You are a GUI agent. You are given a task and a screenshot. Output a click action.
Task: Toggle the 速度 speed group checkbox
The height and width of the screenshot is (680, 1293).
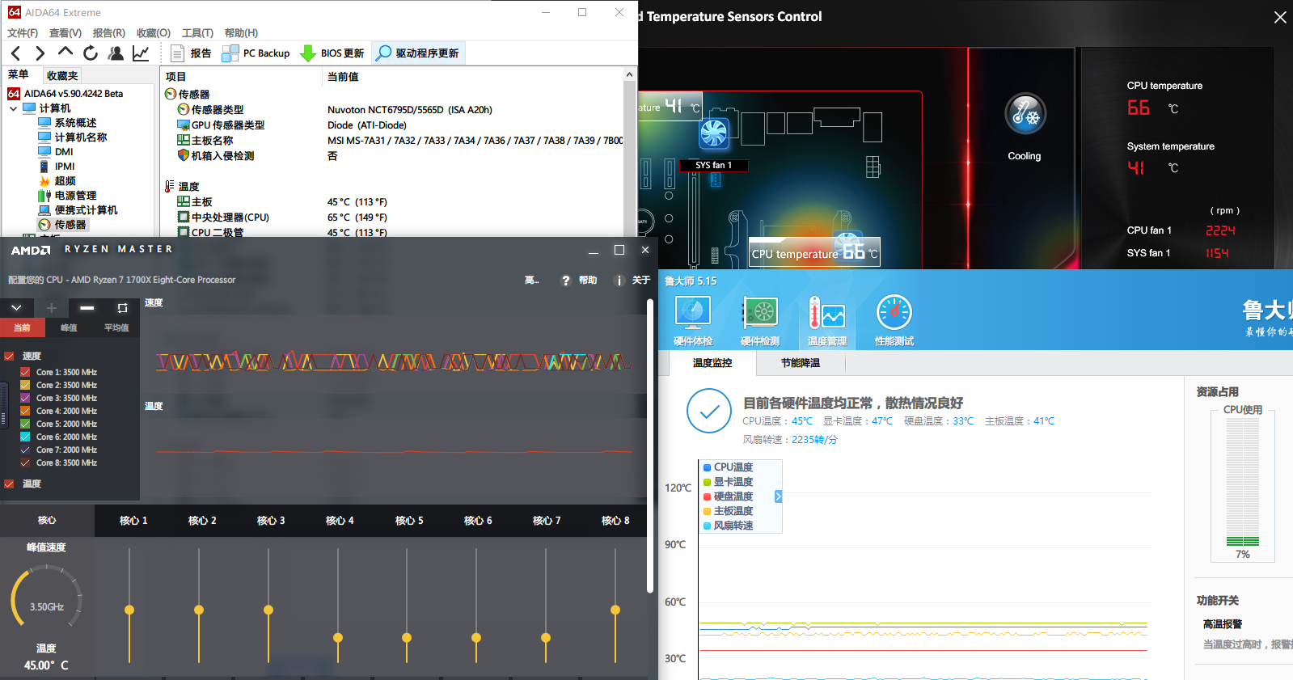click(10, 356)
